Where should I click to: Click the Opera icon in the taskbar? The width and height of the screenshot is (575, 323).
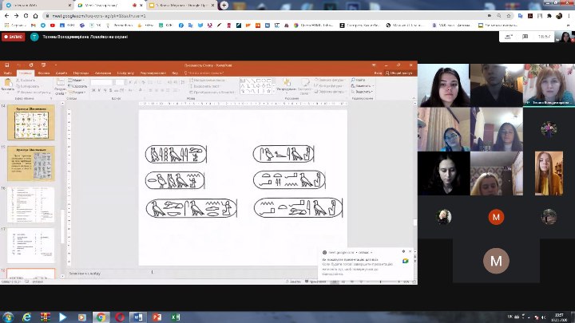[120, 317]
